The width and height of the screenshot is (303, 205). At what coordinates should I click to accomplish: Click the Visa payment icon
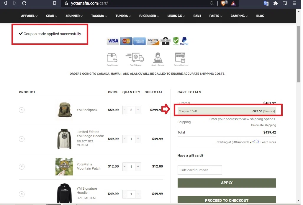click(x=113, y=41)
